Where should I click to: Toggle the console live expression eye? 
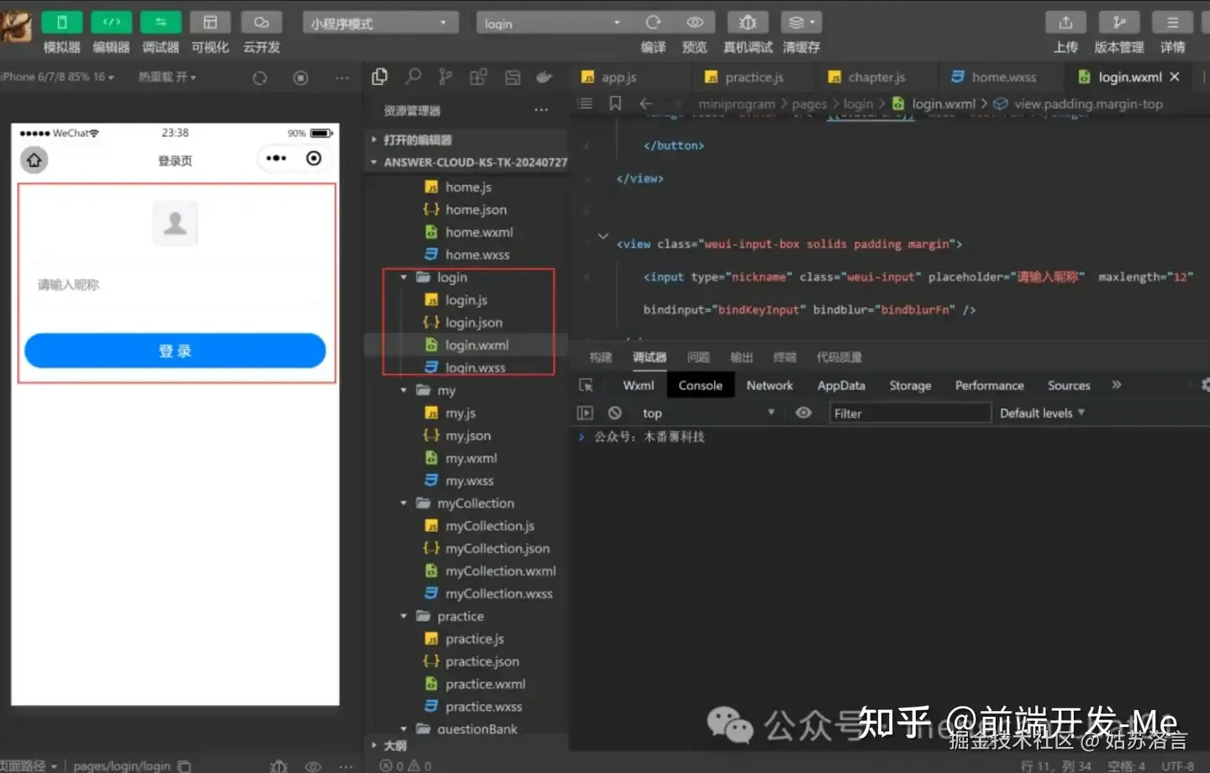point(803,413)
